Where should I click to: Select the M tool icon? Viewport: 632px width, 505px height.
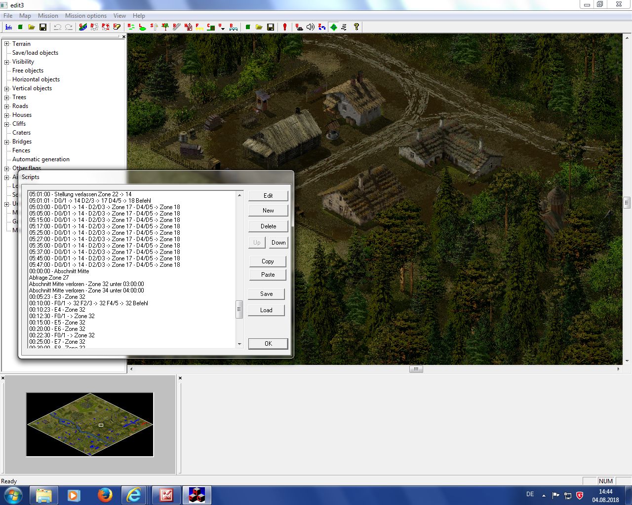131,27
